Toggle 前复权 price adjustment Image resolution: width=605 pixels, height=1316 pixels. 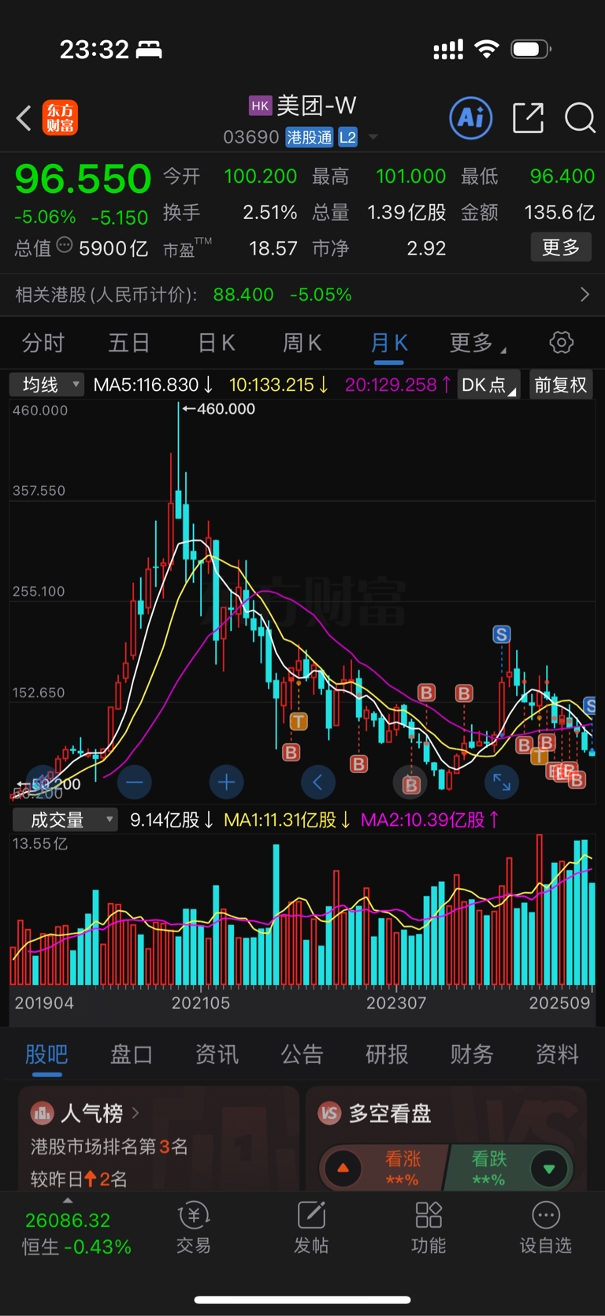[561, 385]
